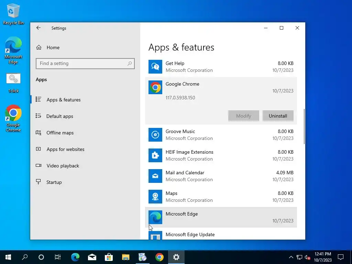This screenshot has width=352, height=264.
Task: Open Cortana from taskbar
Action: 41,257
